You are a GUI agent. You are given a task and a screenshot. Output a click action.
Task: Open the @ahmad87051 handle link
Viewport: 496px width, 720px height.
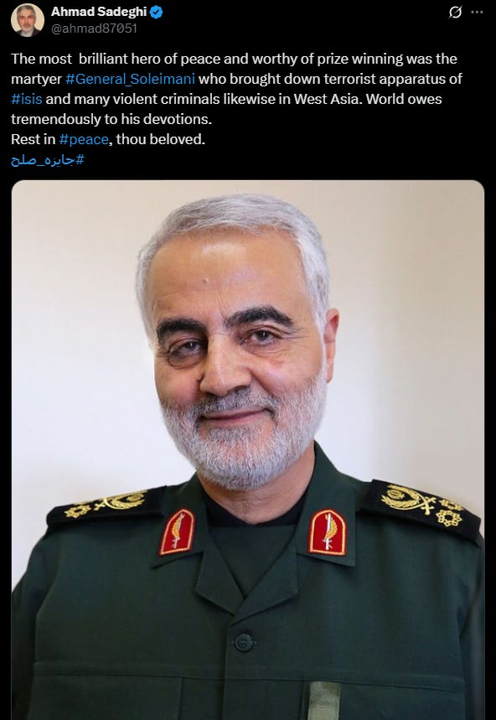pyautogui.click(x=94, y=28)
